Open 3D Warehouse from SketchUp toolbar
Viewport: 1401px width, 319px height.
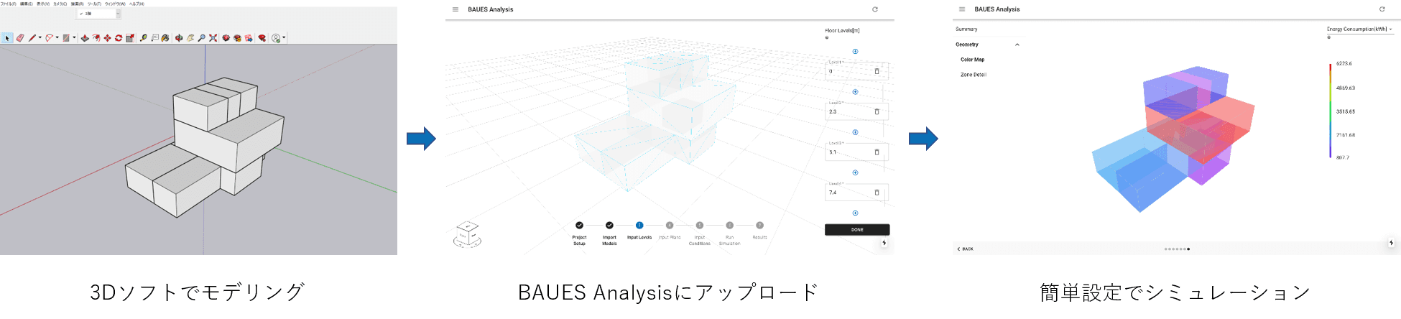click(226, 38)
